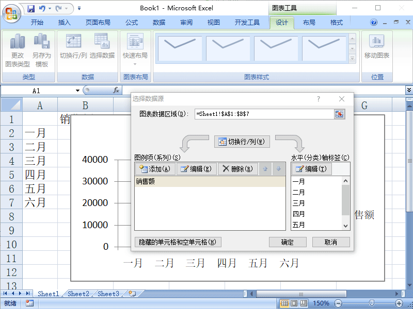Screen dimensions: 413x309
Task: Click the fx insert function icon
Action: point(116,91)
